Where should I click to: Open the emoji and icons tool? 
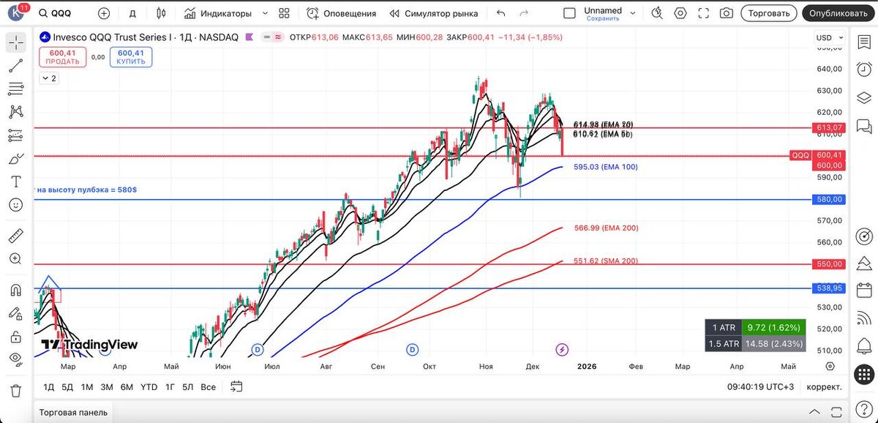pyautogui.click(x=15, y=205)
